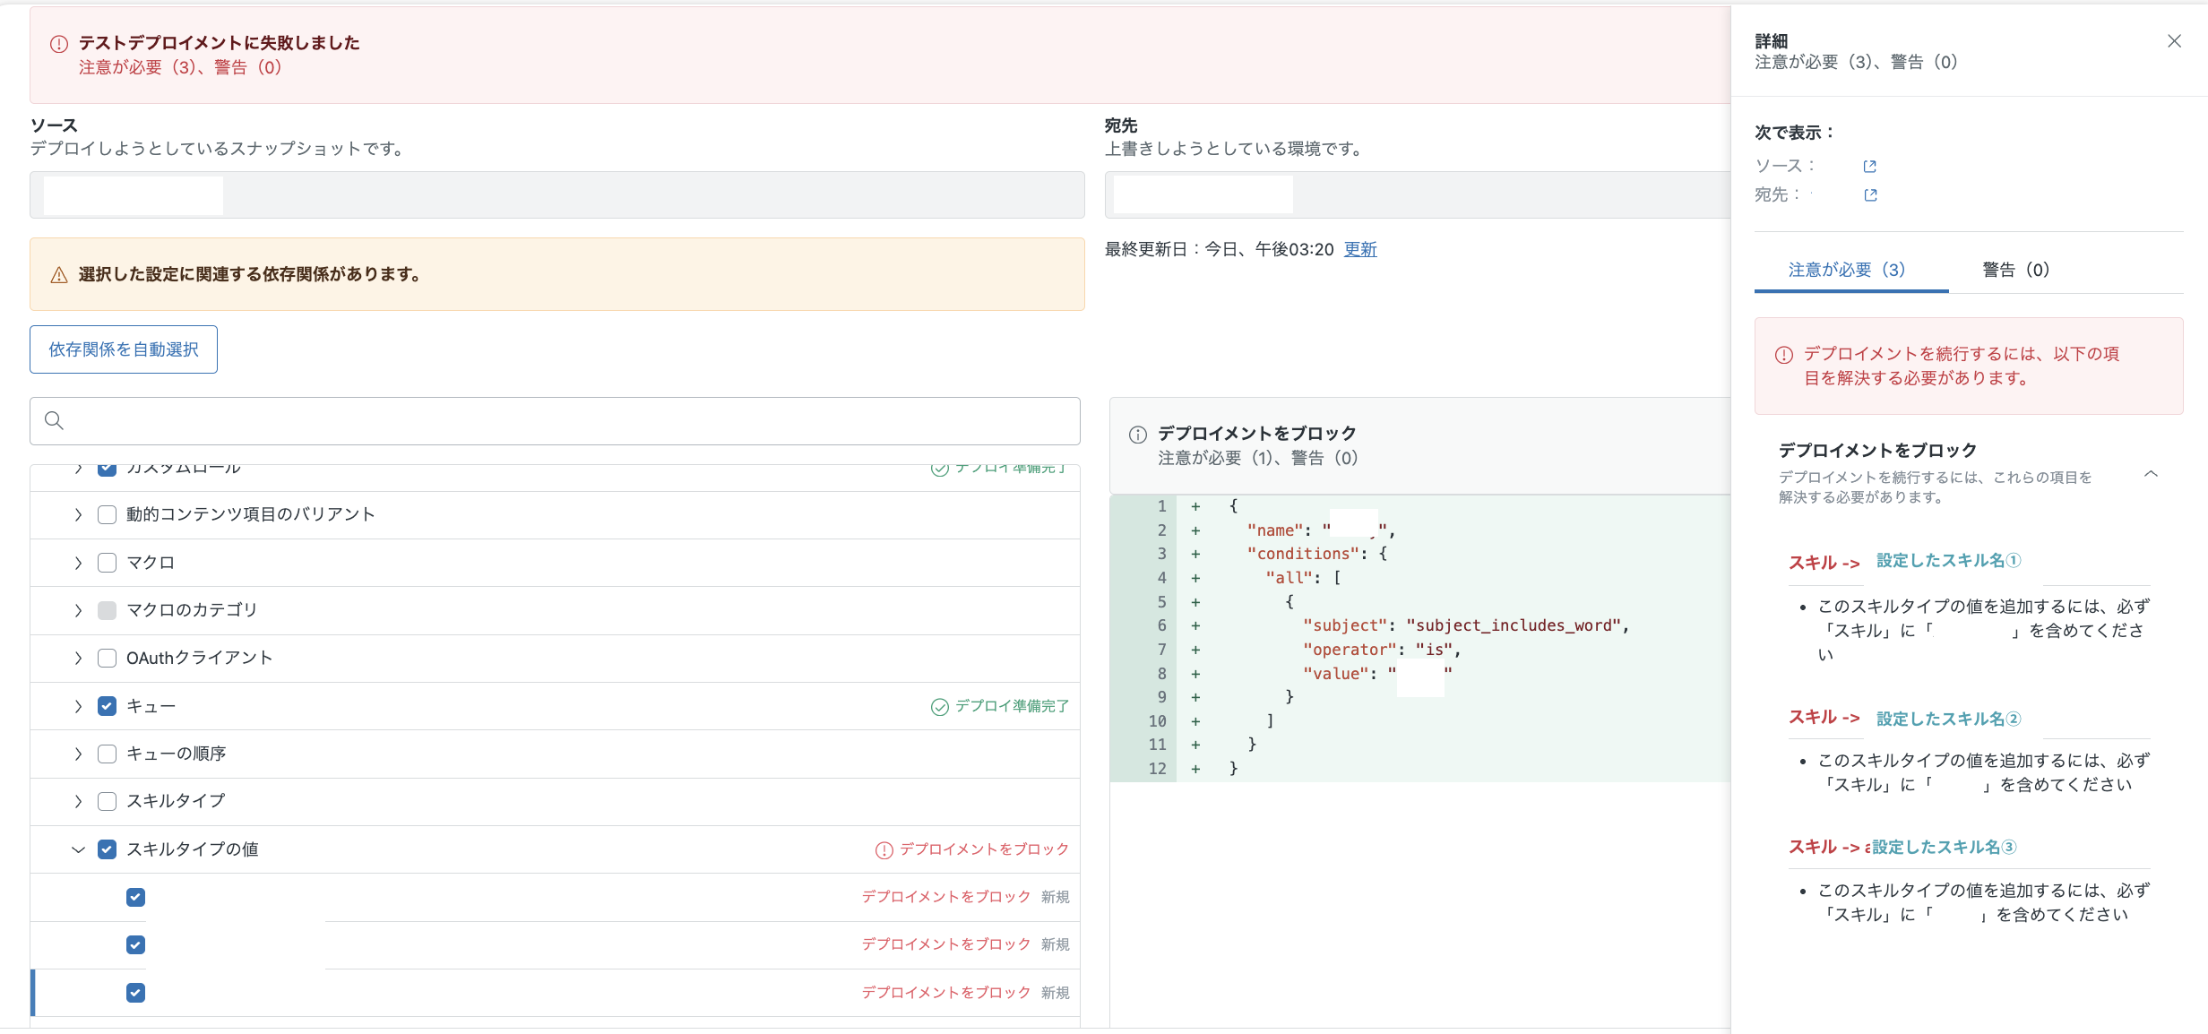Switch to the 警告 (0) tab
The width and height of the screenshot is (2208, 1034).
(2015, 270)
